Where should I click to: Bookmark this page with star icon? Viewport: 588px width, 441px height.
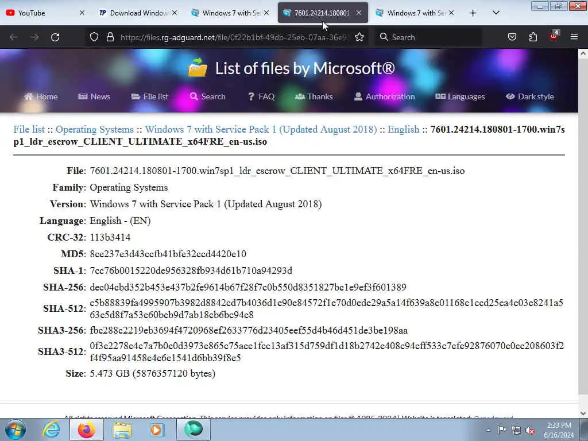[x=359, y=37]
